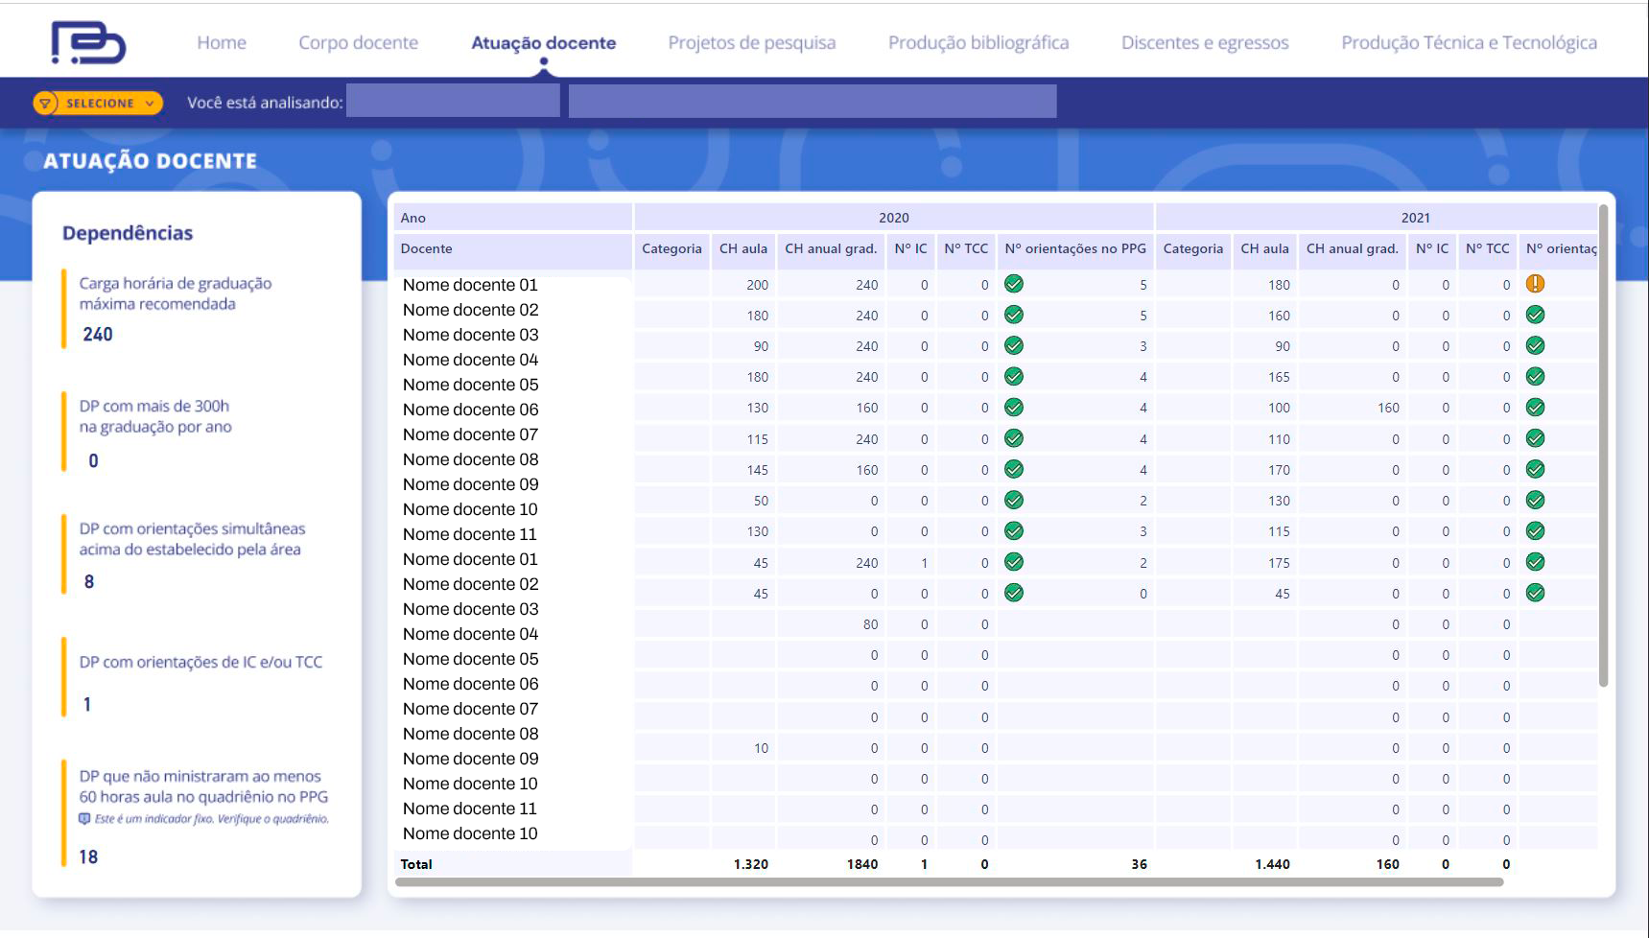Click first masked field after 'Você está analisando'
1649x938 pixels.
[453, 101]
